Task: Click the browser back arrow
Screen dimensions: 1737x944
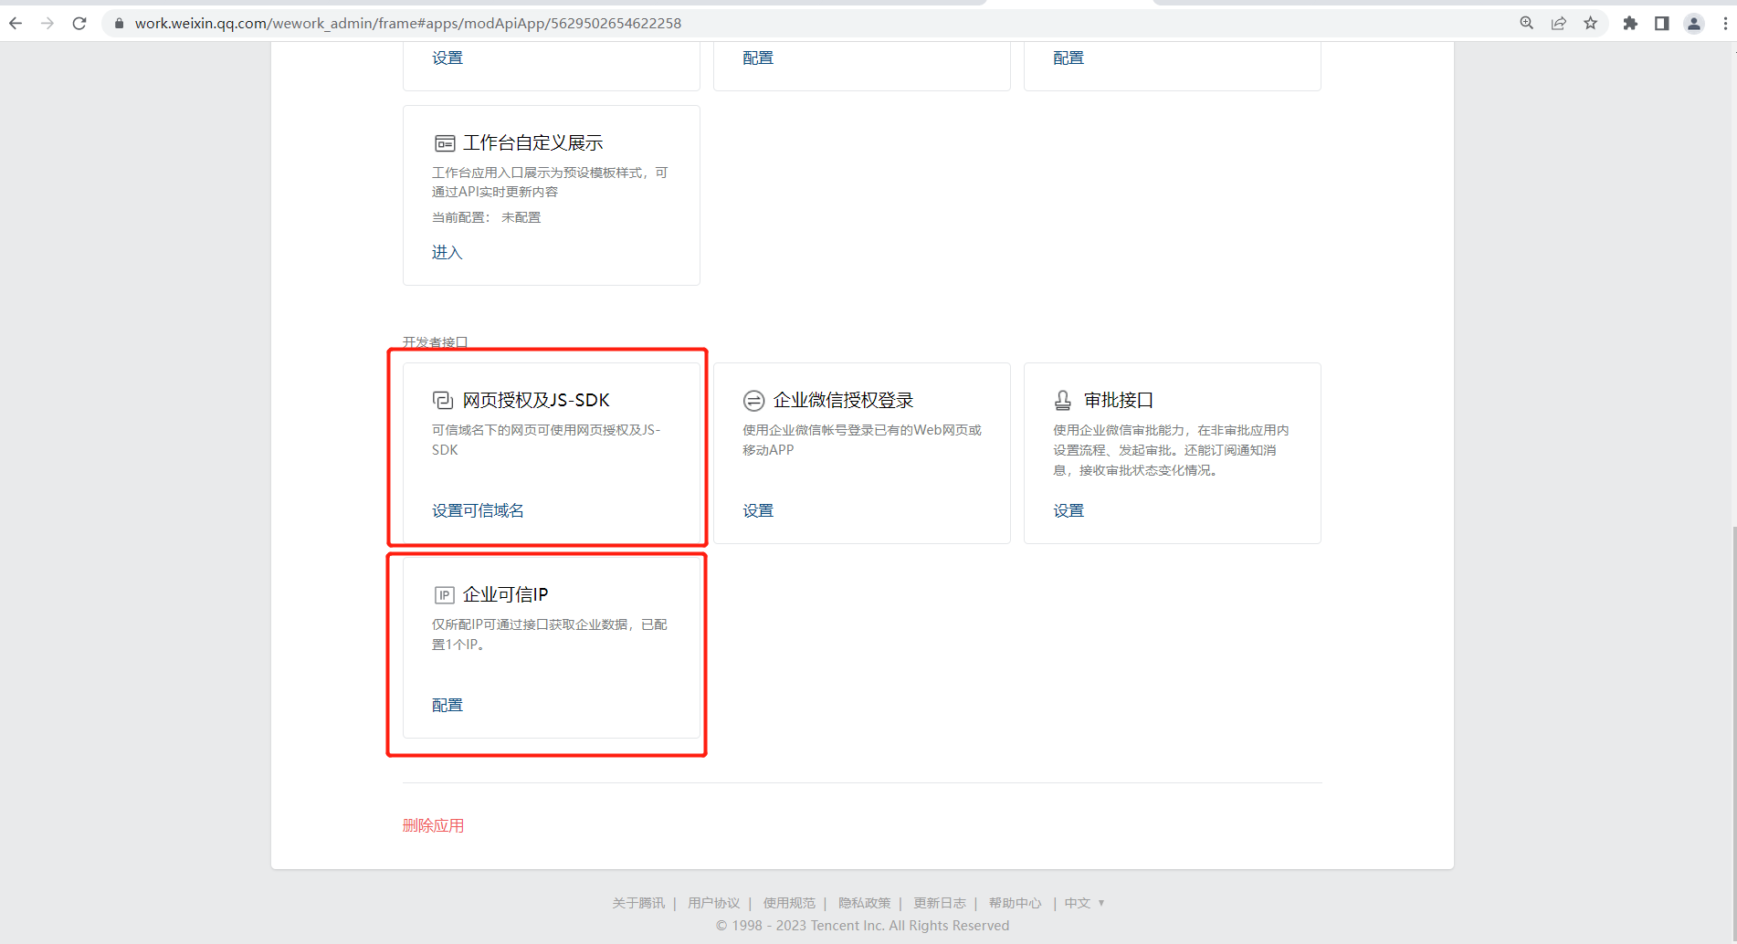Action: coord(16,24)
